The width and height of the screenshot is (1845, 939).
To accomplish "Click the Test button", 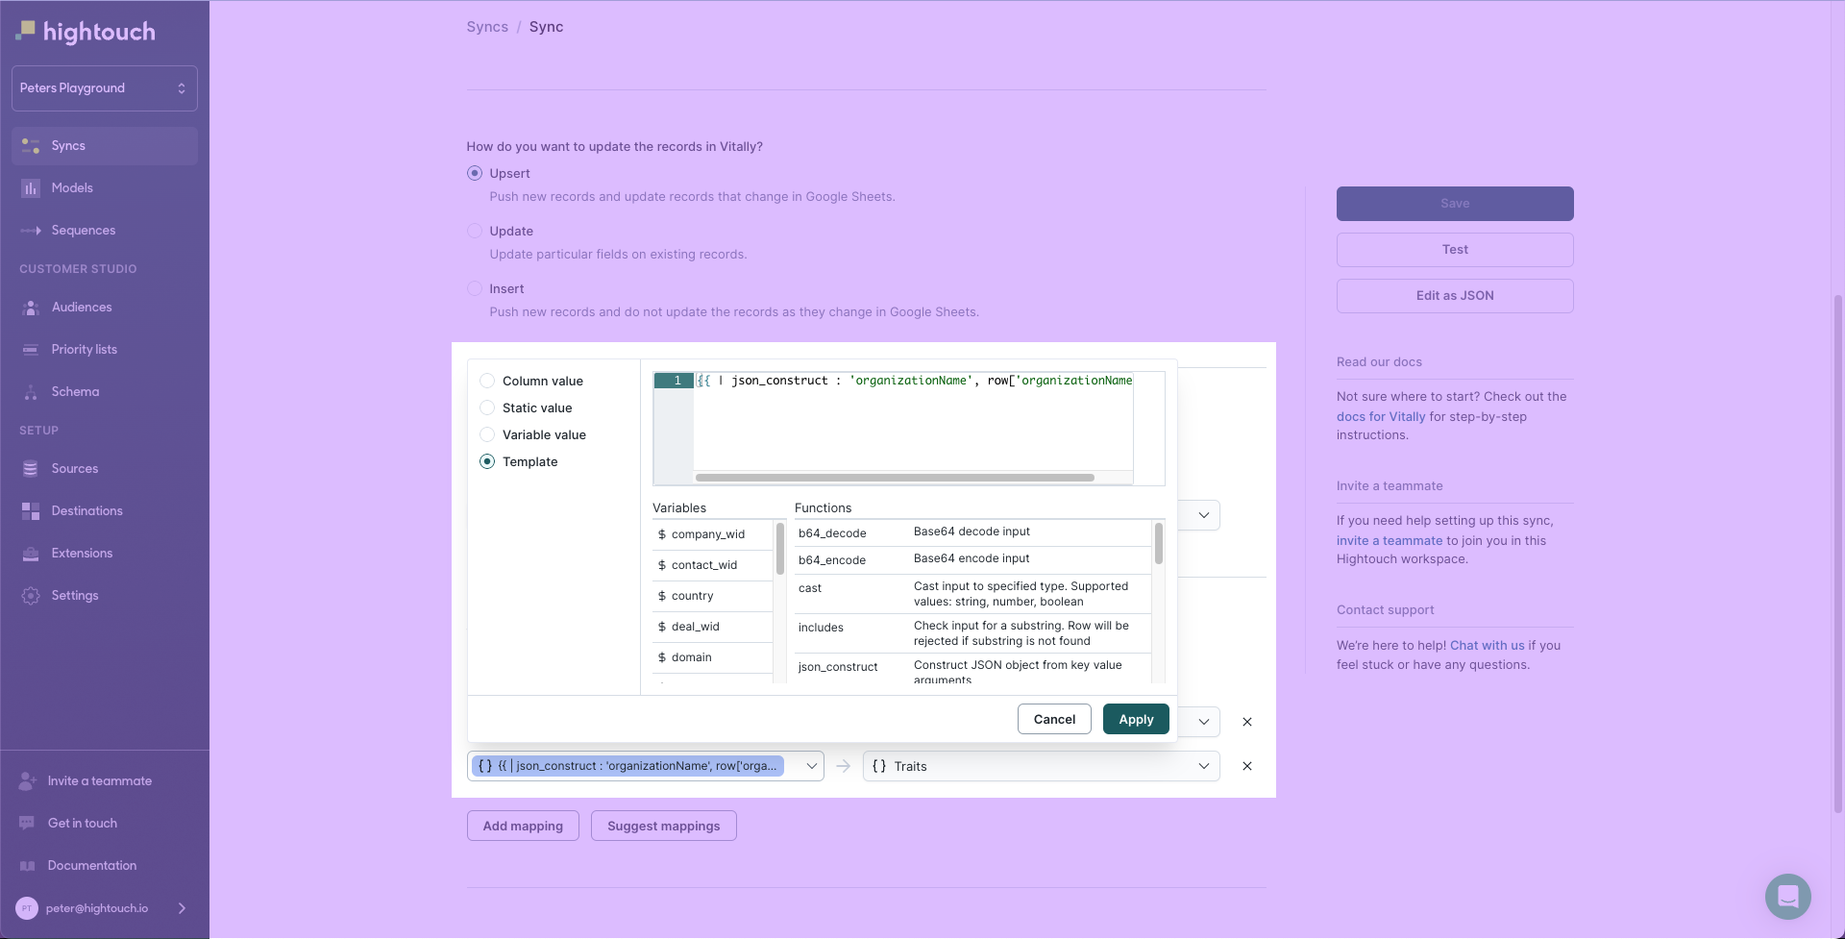I will [1455, 250].
